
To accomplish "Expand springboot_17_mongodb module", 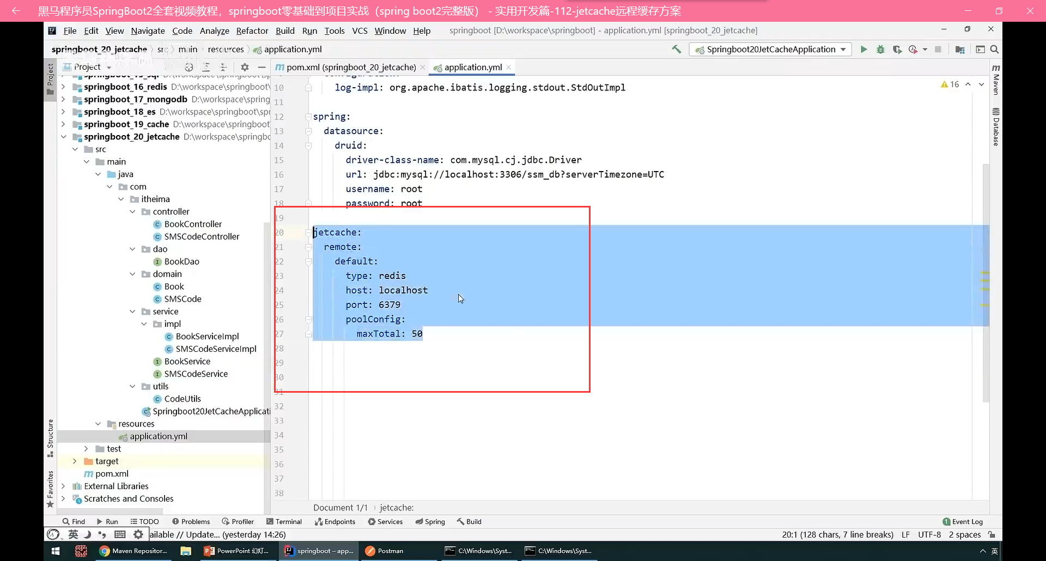I will (63, 99).
